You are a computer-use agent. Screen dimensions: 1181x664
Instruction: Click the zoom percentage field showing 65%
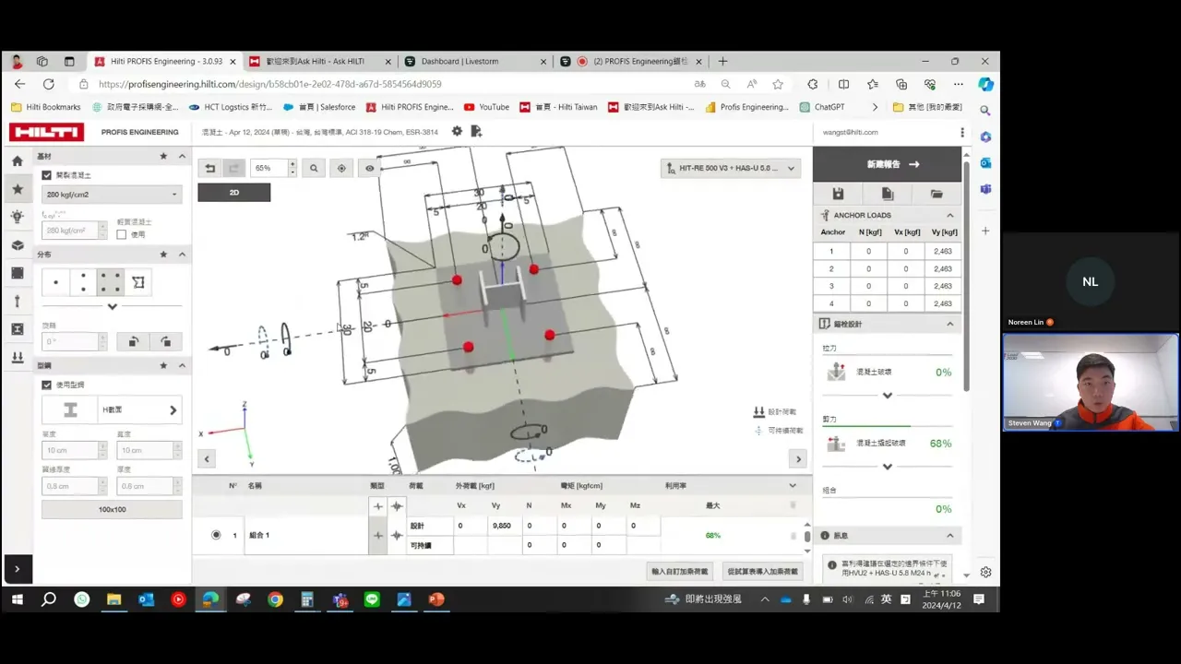(x=270, y=168)
